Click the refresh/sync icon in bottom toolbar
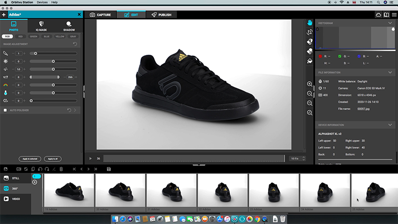The width and height of the screenshot is (398, 224). pyautogui.click(x=26, y=169)
